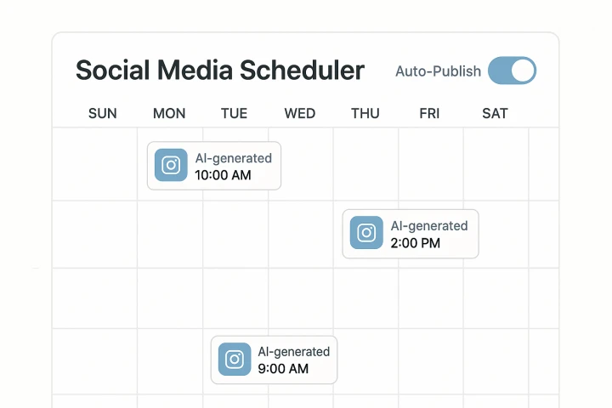The height and width of the screenshot is (408, 612).
Task: Select the FRI column header
Action: (429, 114)
